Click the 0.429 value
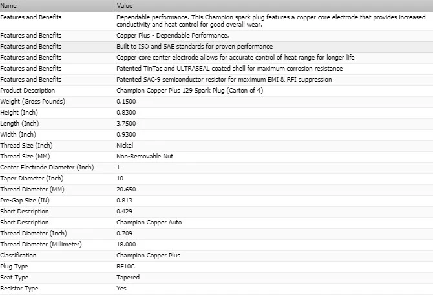The image size is (433, 295). pos(124,212)
